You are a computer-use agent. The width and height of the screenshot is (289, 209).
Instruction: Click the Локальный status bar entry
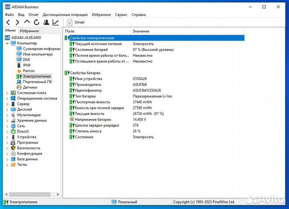[x=124, y=202]
